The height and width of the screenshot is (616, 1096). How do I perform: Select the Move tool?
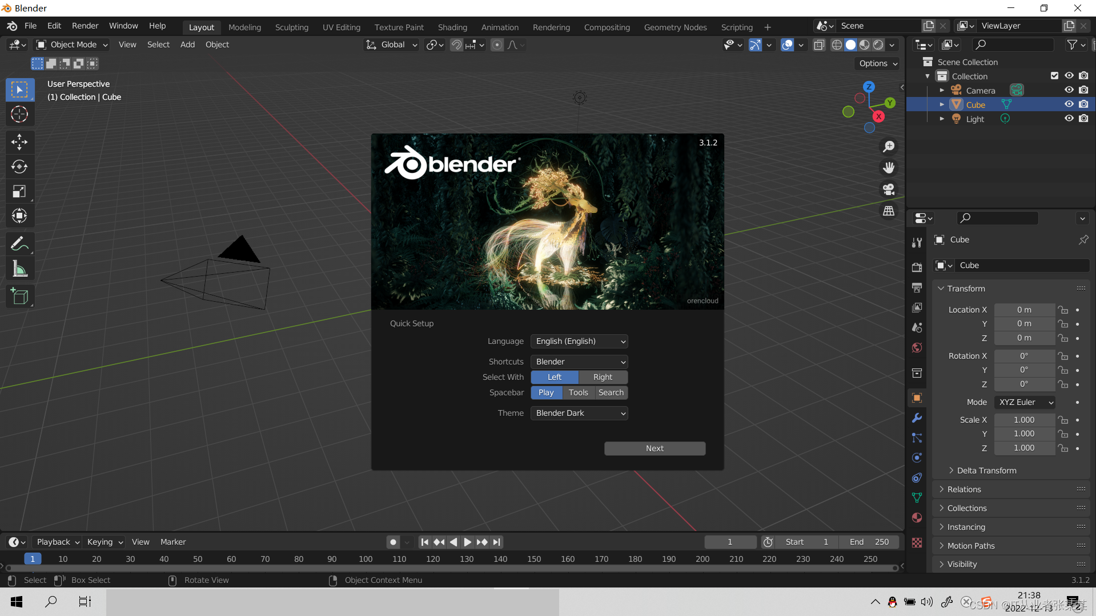[x=19, y=141]
